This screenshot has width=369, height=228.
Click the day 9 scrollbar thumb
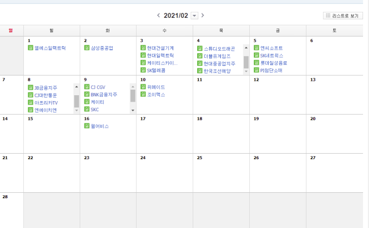point(133,96)
